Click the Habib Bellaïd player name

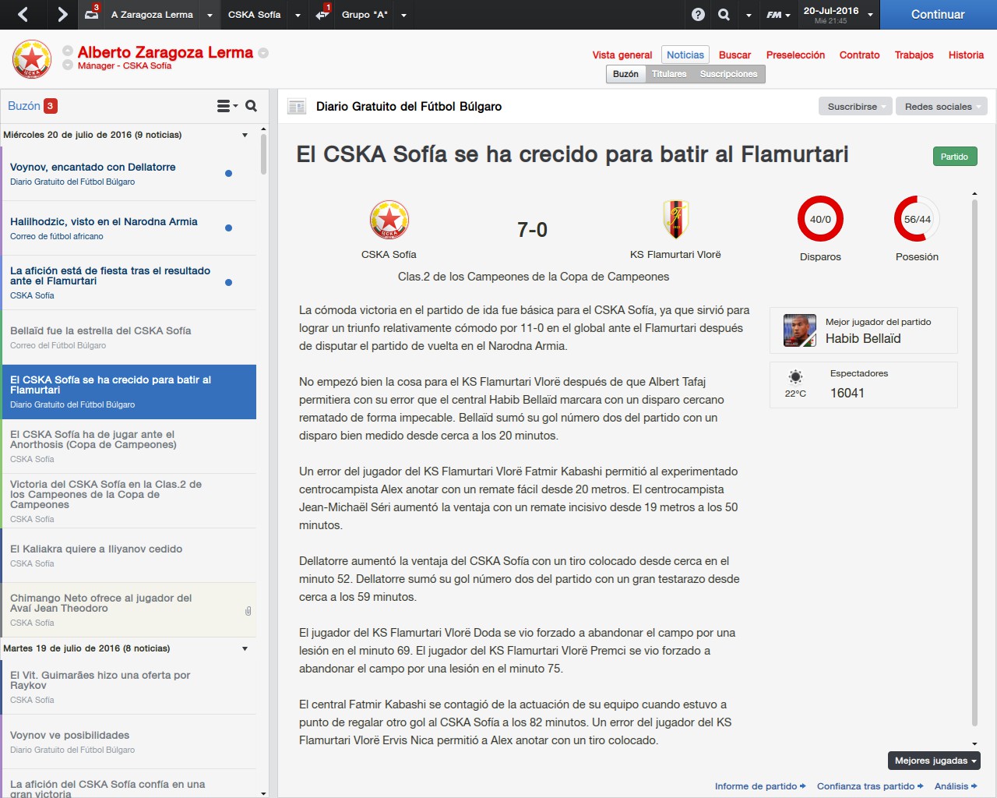coord(863,338)
